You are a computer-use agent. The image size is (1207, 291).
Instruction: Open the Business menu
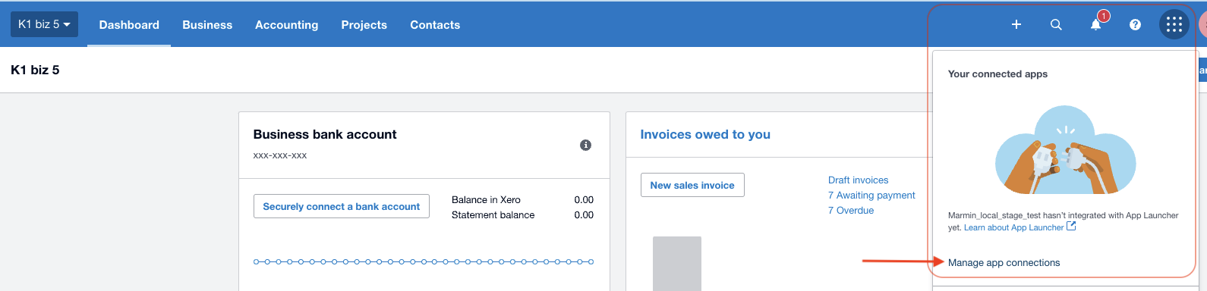point(207,25)
